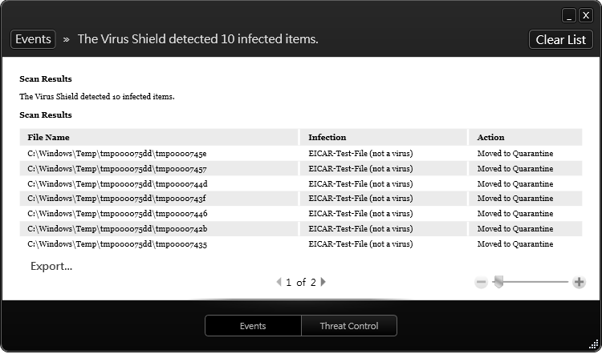This screenshot has height=354, width=602.
Task: Click Export... link
Action: [51, 266]
